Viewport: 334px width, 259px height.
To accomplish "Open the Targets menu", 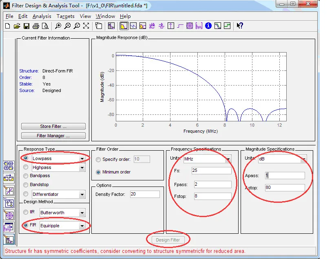I will [65, 16].
